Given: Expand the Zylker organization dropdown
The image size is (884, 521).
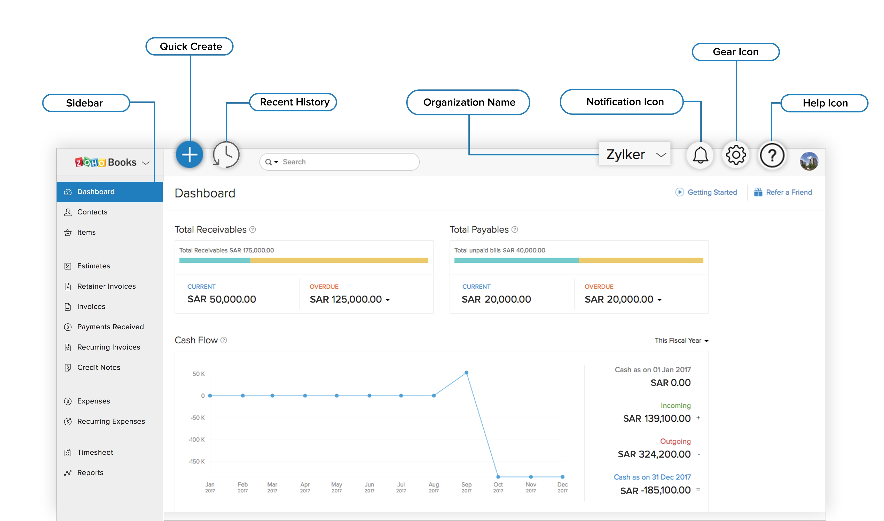Looking at the screenshot, I should click(x=661, y=155).
